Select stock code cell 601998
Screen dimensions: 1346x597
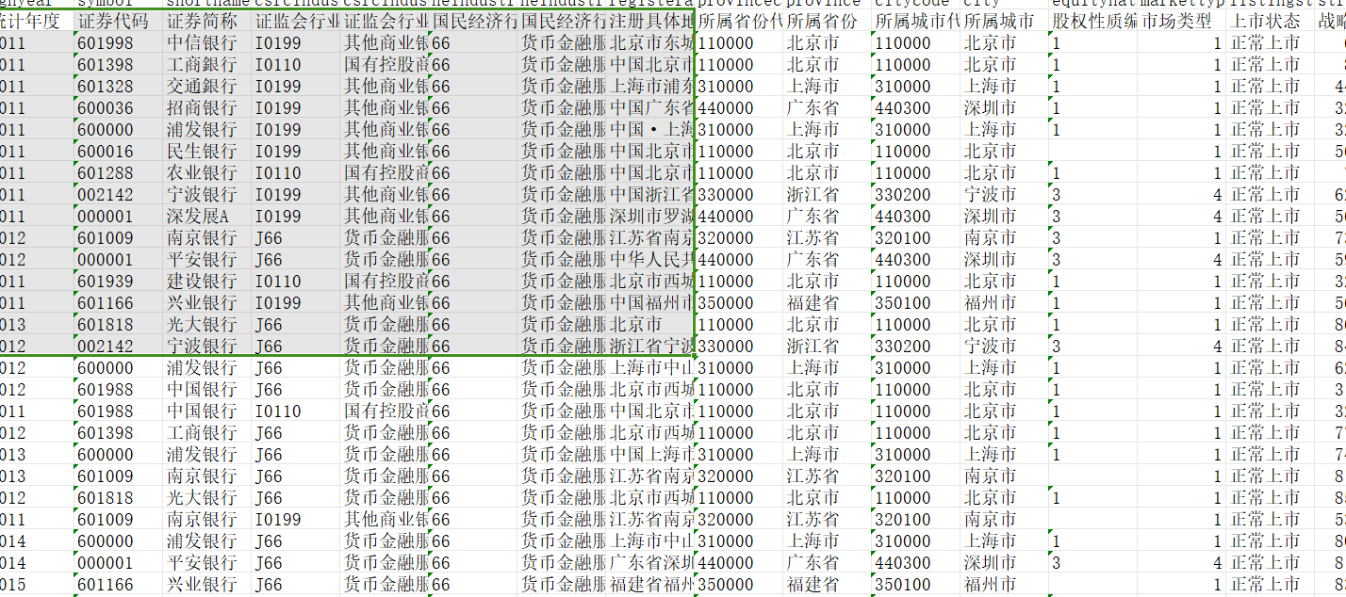click(118, 42)
